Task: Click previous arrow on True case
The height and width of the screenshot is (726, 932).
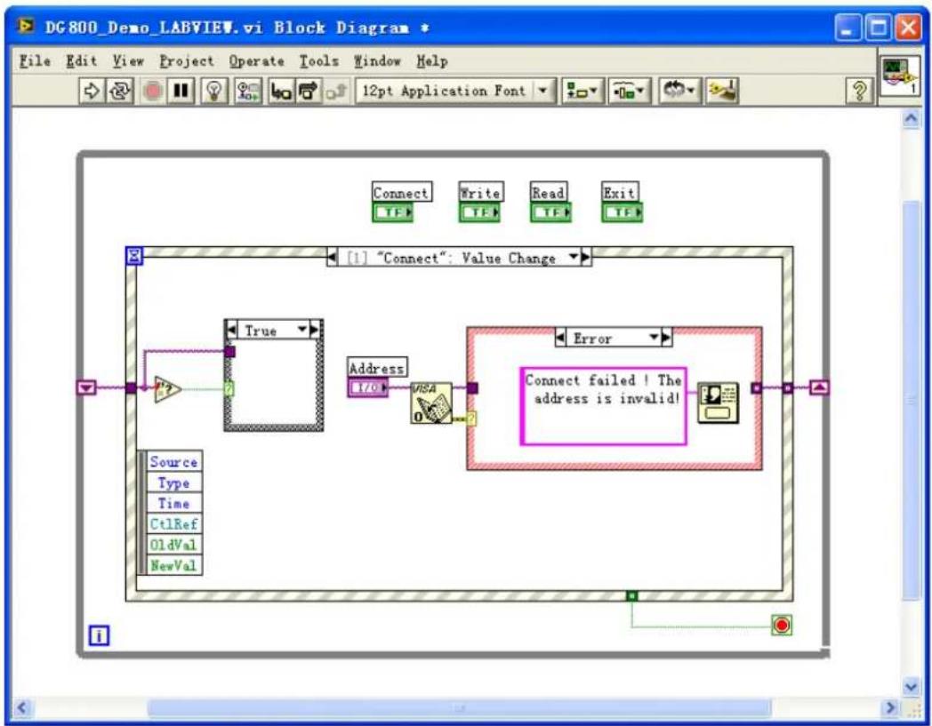Action: click(x=231, y=330)
